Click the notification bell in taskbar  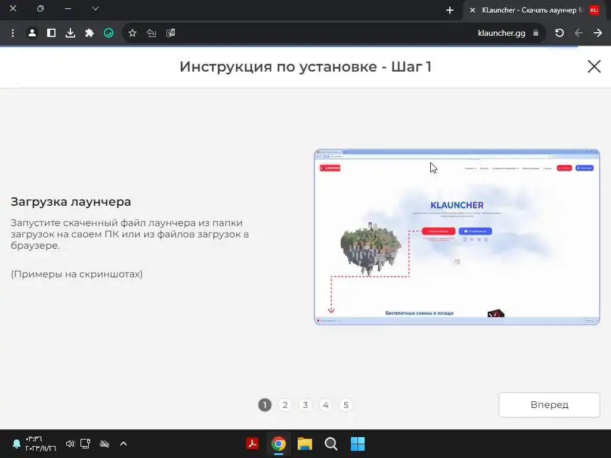coord(16,444)
